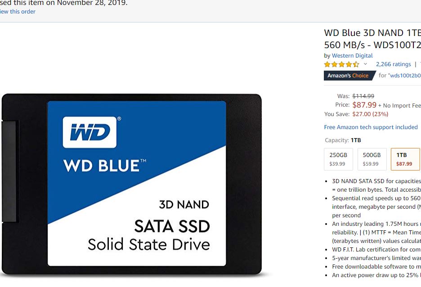Click Free Amazon tech support included
Viewport: 421px width, 287px height.
point(371,127)
